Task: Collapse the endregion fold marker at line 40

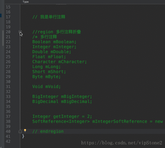Action: (x=20, y=131)
